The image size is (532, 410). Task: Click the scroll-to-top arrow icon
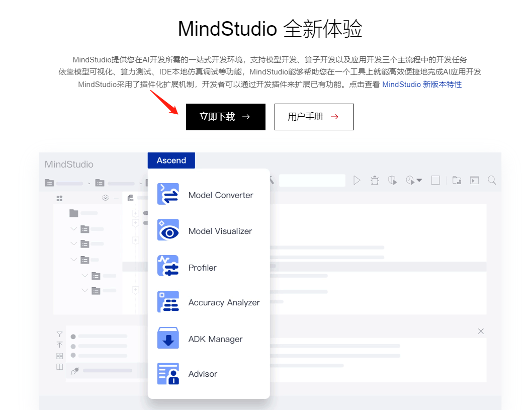pos(60,345)
